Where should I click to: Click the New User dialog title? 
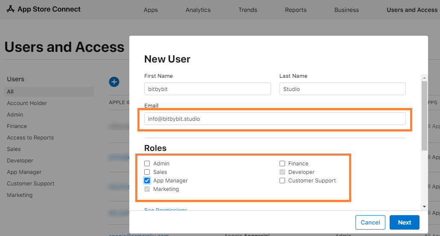167,59
